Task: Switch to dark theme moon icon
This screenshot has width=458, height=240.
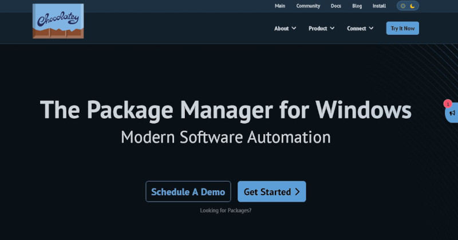Action: 412,6
